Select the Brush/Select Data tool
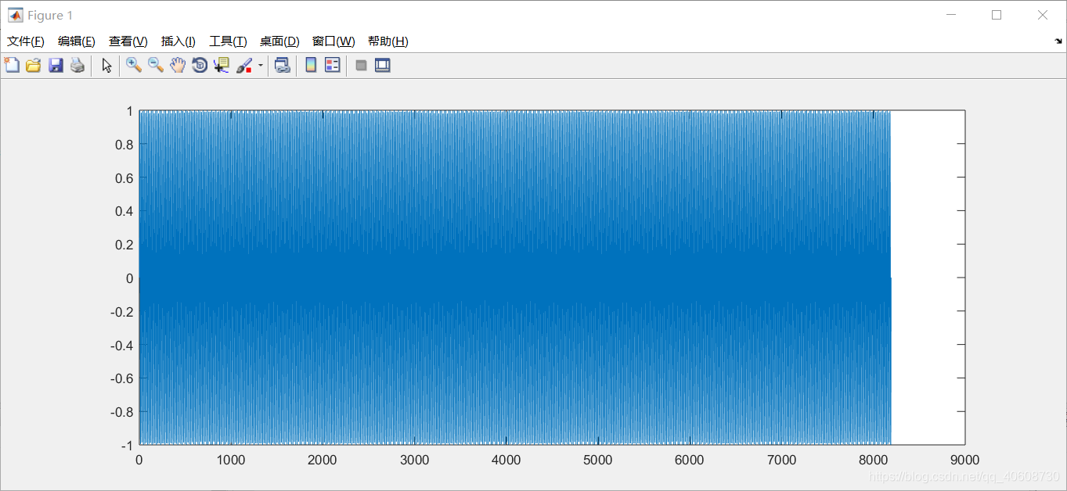This screenshot has width=1067, height=491. tap(244, 65)
